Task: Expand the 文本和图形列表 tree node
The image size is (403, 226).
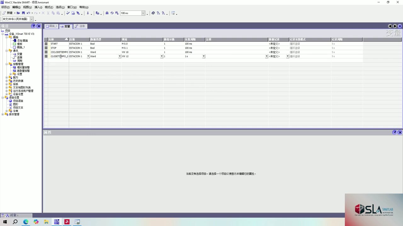Action: (7, 88)
